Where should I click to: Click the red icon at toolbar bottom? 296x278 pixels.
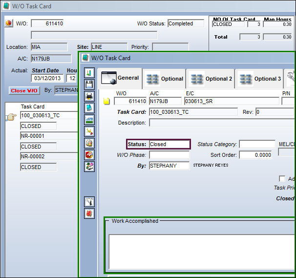89,214
